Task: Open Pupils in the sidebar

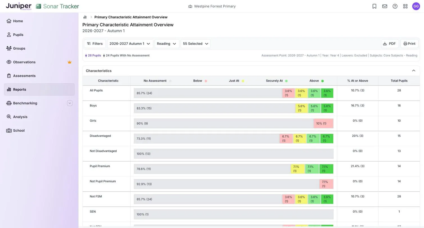Action: pos(39,35)
